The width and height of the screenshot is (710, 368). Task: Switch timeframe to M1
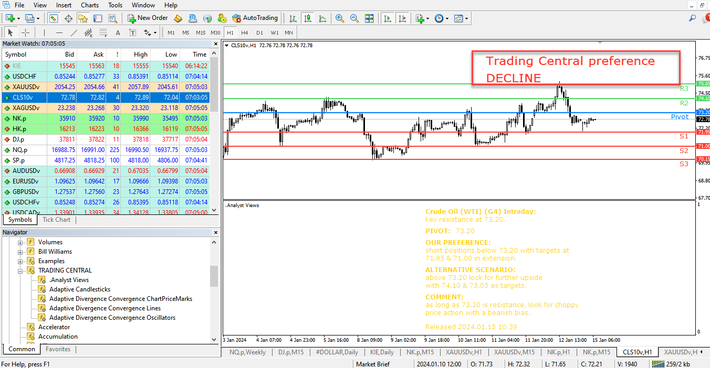171,33
